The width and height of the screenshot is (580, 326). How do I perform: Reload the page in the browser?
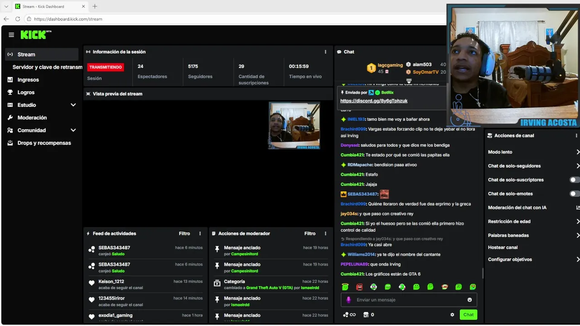click(x=18, y=19)
